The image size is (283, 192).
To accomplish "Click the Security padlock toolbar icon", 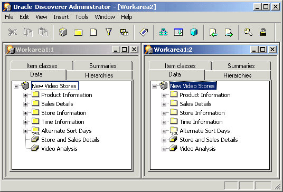I will 263,32.
